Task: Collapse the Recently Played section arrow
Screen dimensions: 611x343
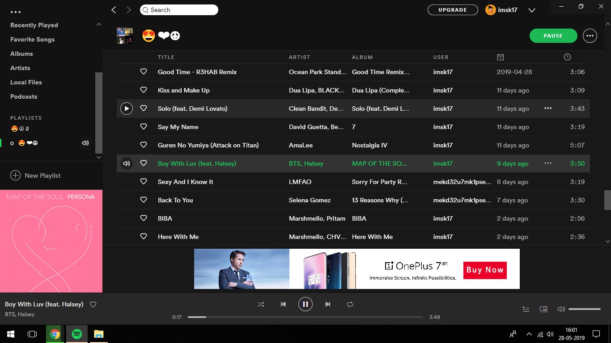Action: (99, 25)
